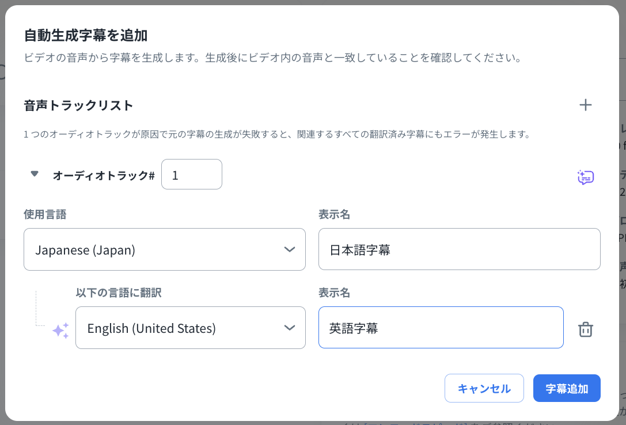This screenshot has height=425, width=626.
Task: Click the 日本語字幕 display name field
Action: pyautogui.click(x=459, y=249)
